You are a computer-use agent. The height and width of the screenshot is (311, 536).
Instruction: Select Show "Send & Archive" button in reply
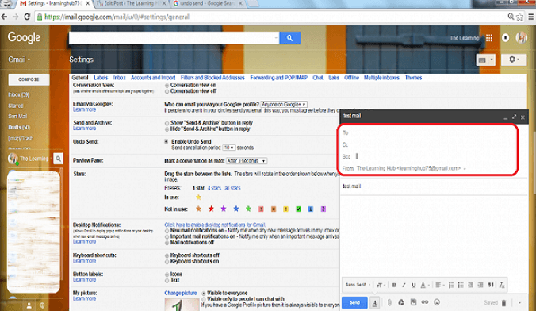[167, 123]
